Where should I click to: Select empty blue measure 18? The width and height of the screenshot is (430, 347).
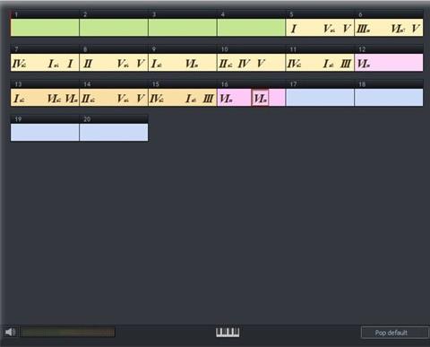[389, 98]
